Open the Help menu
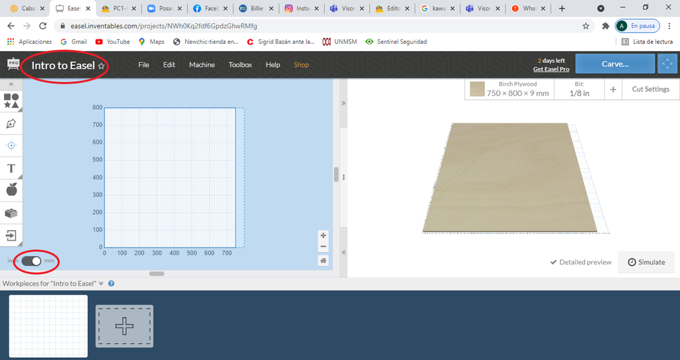The image size is (680, 360). (273, 64)
